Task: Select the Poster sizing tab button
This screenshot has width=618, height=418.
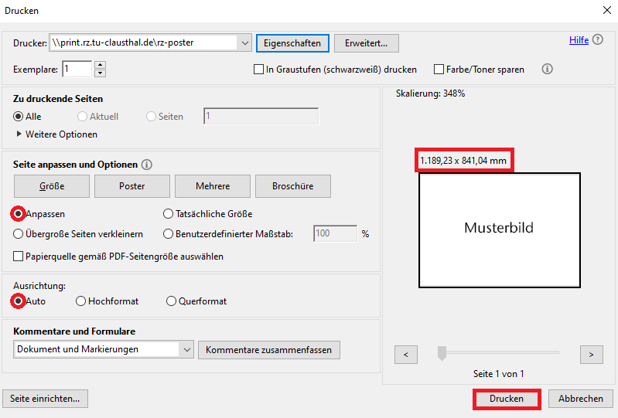Action: pyautogui.click(x=132, y=186)
